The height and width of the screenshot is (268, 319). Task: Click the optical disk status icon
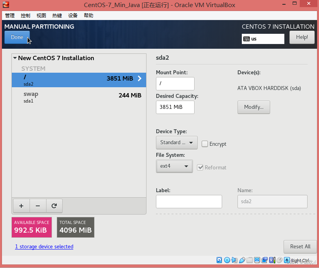[x=227, y=260]
